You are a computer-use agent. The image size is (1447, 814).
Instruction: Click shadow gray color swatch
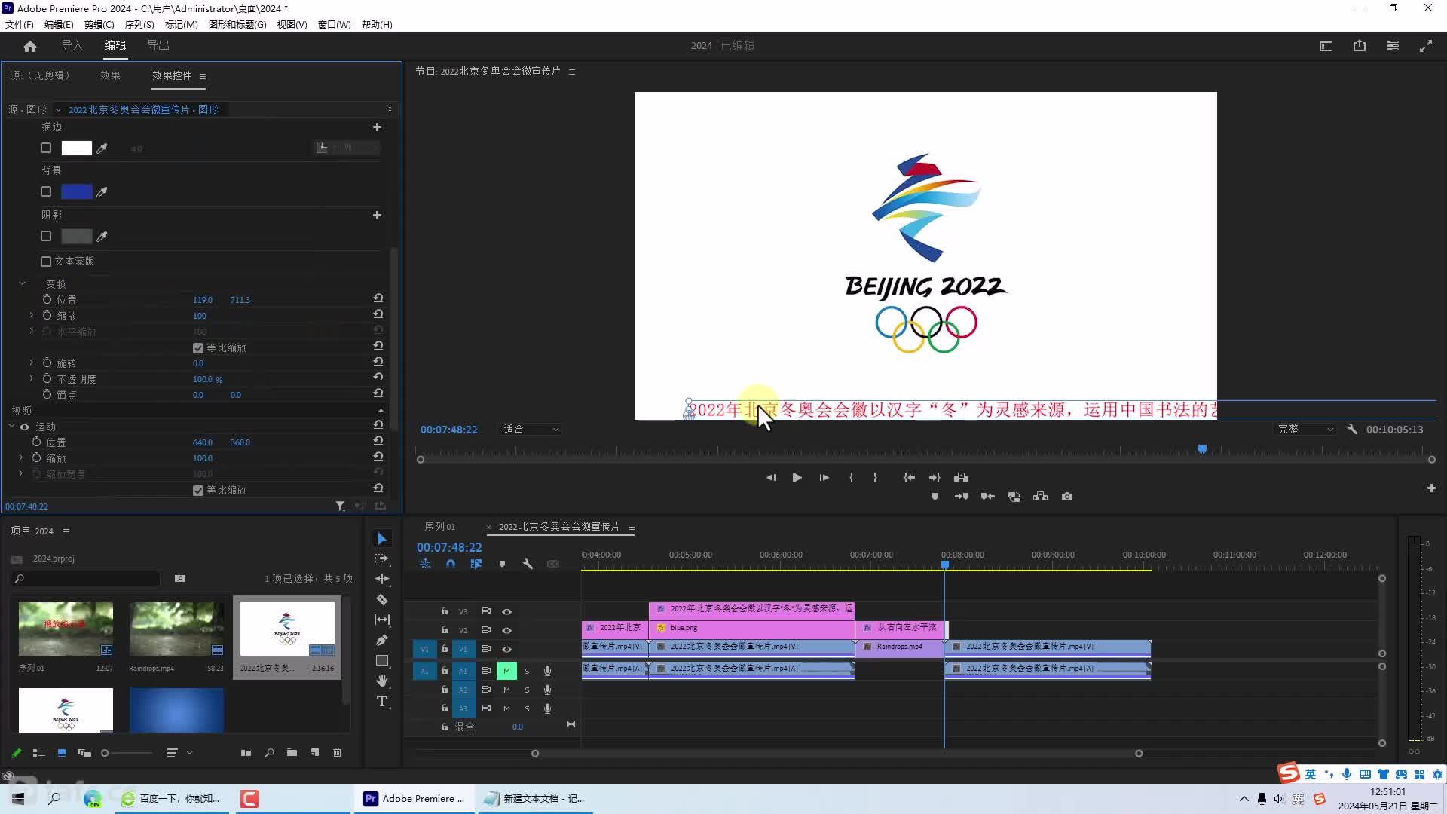pyautogui.click(x=76, y=237)
